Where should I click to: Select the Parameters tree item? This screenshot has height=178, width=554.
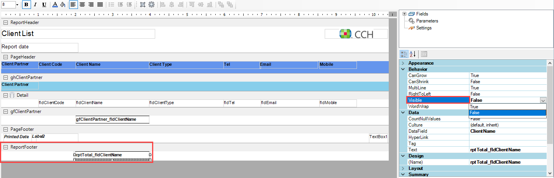(x=427, y=21)
